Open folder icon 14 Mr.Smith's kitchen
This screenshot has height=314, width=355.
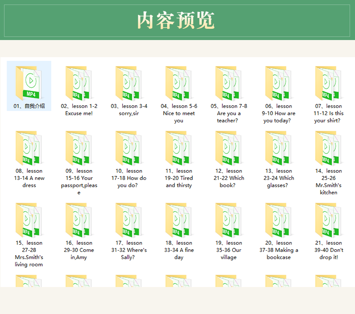328,148
